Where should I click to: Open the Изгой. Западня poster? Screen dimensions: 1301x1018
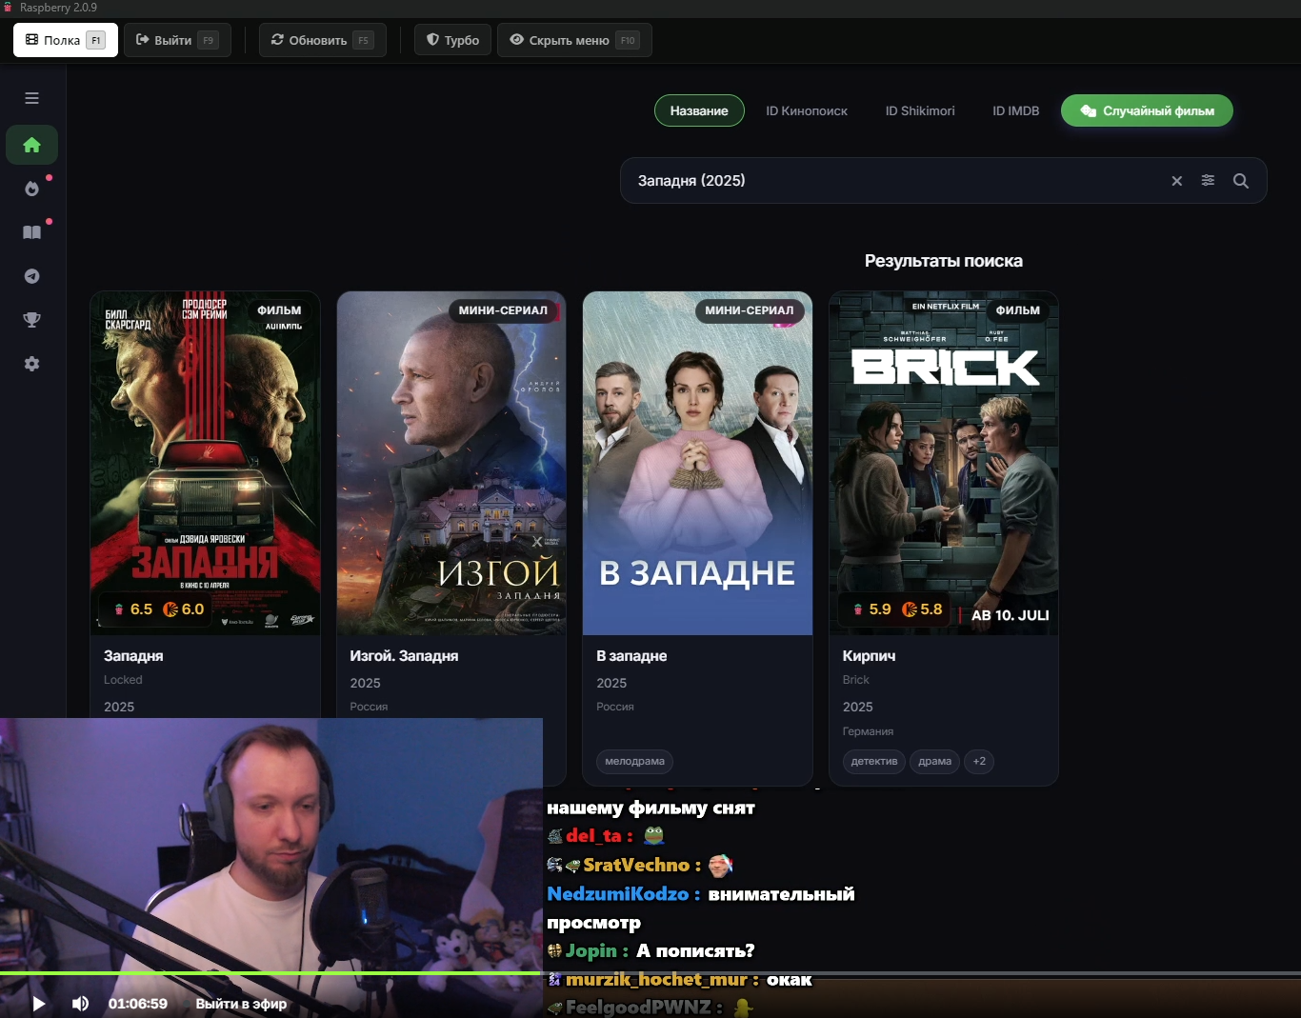tap(451, 463)
